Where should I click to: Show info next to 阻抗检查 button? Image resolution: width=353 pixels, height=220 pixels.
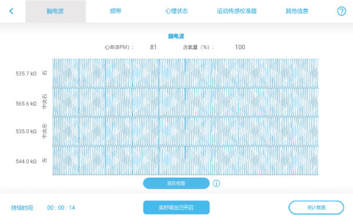217,184
